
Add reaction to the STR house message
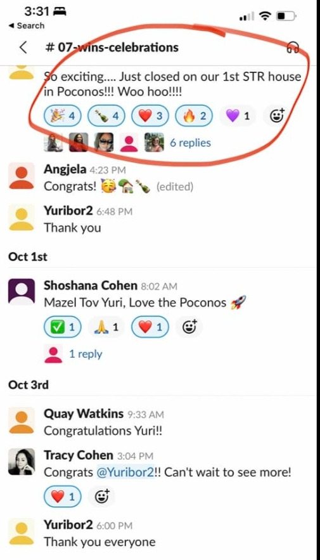(x=276, y=115)
